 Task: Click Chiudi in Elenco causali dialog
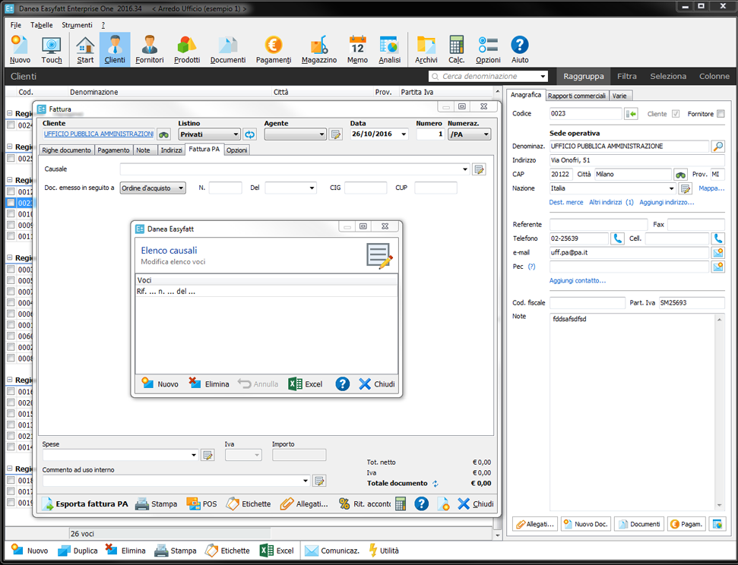[x=376, y=384]
